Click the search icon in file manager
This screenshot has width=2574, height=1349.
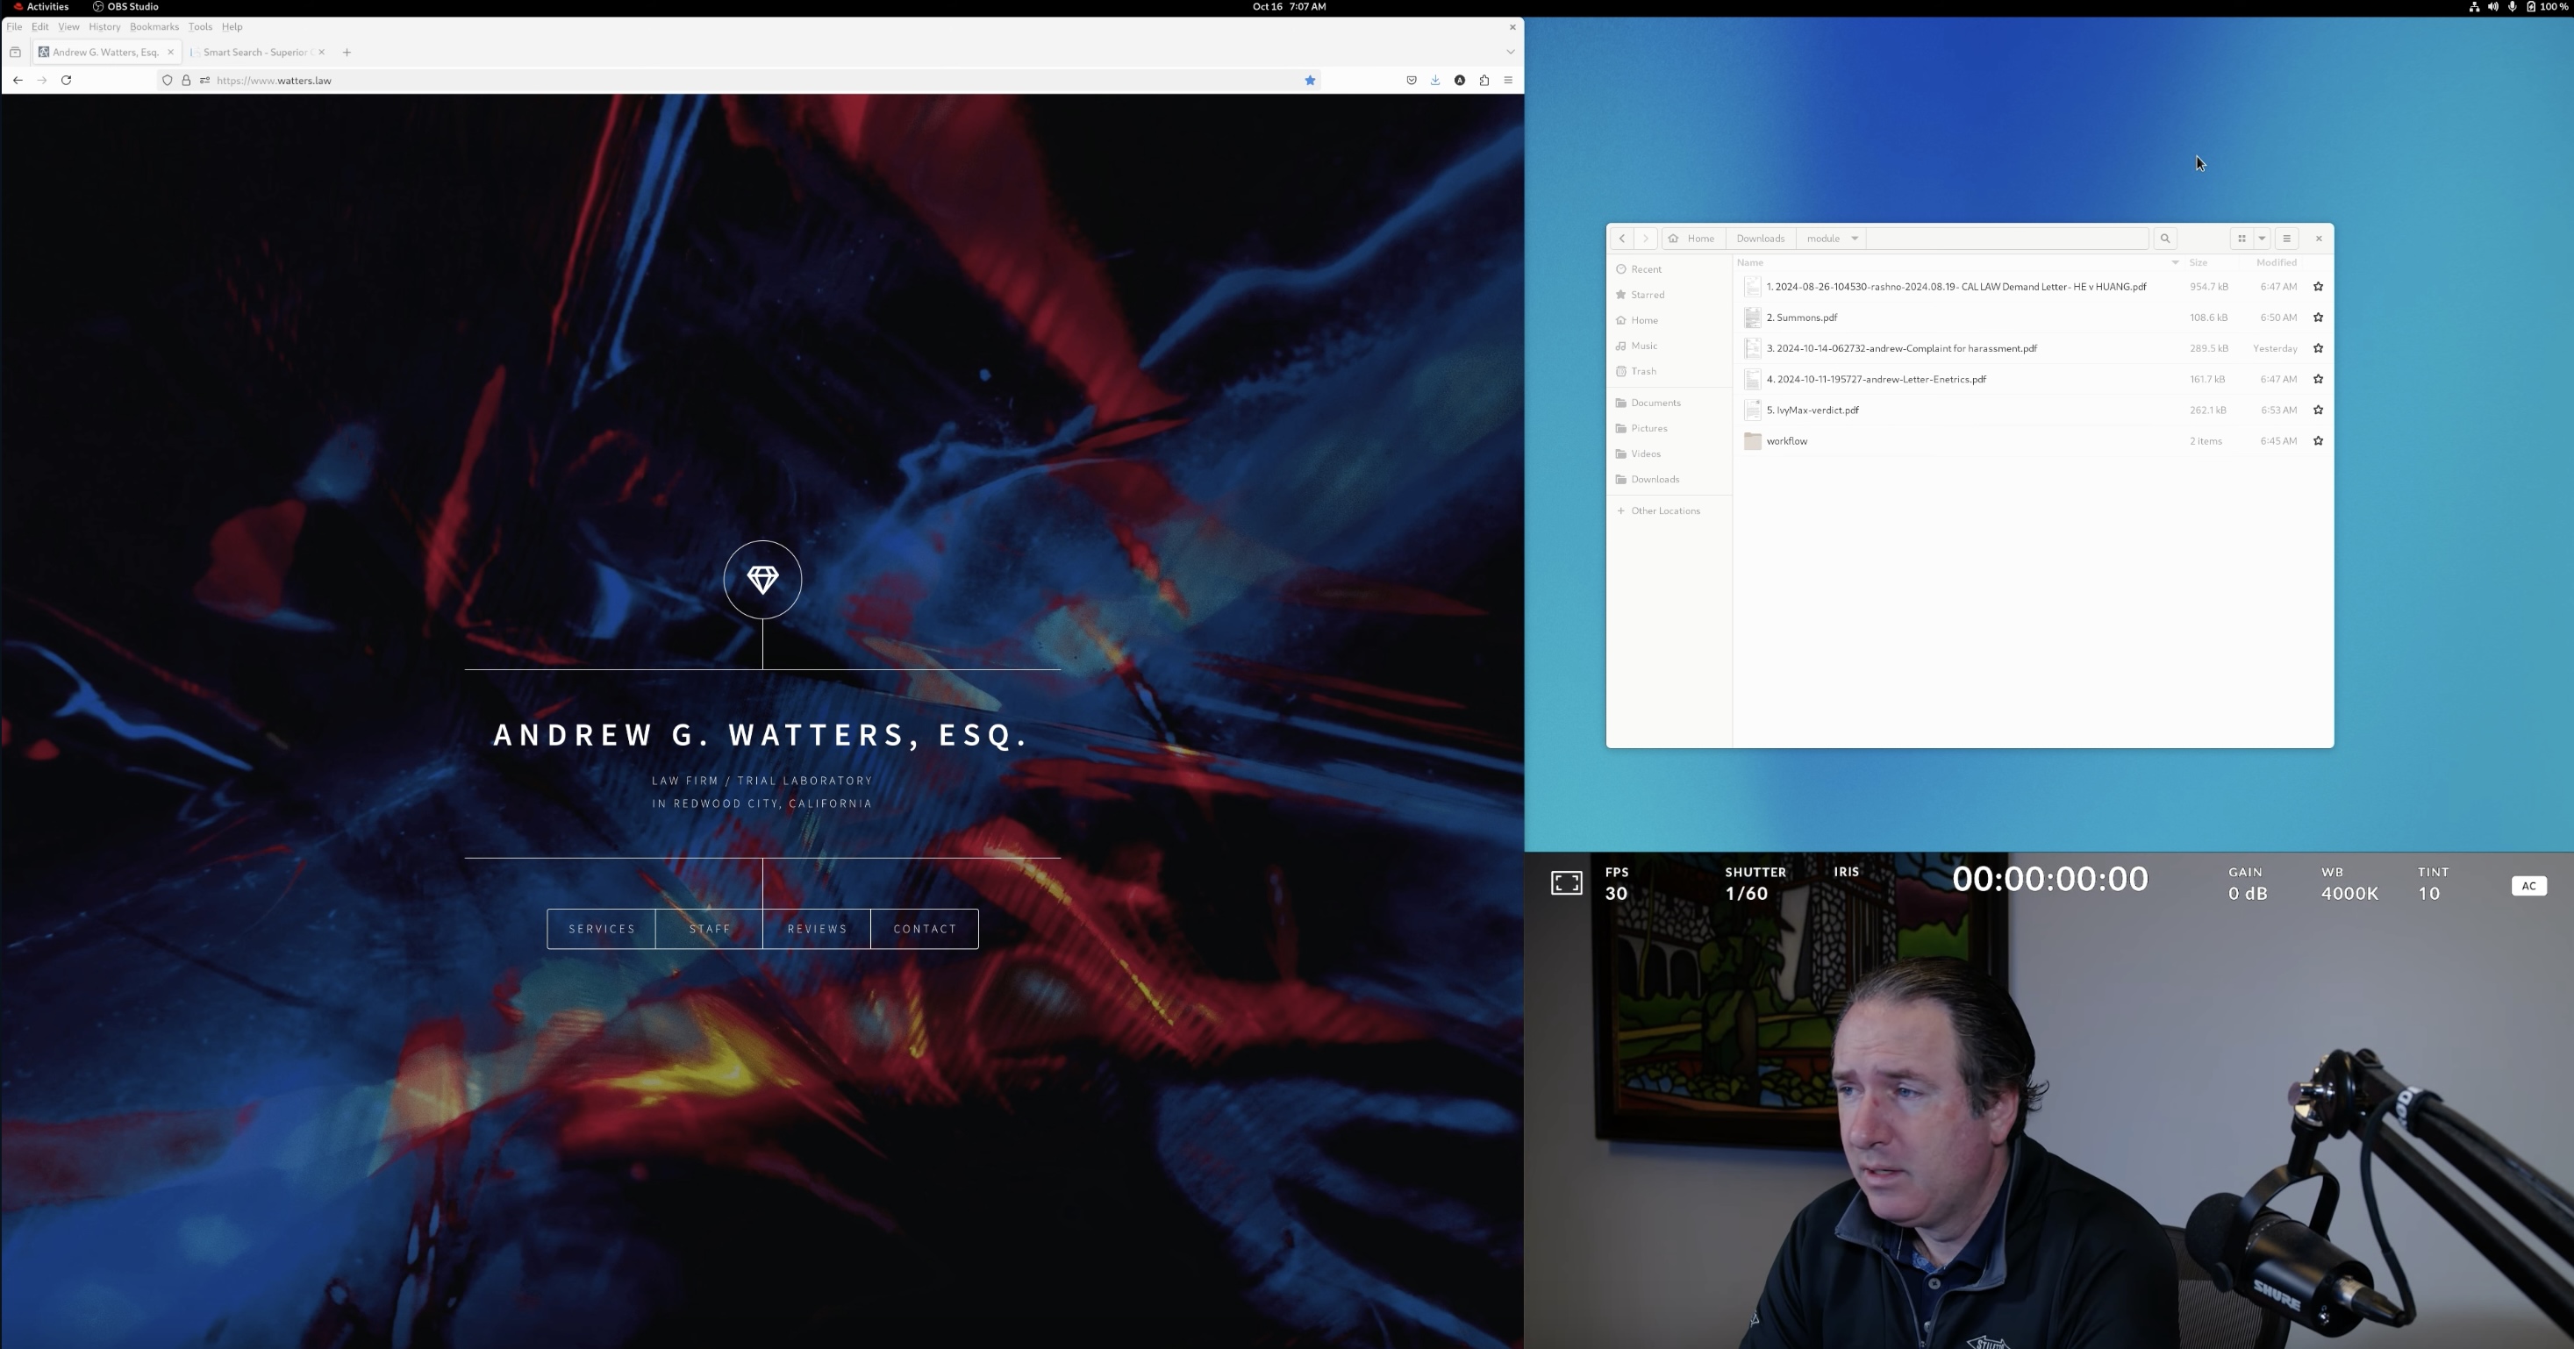pyautogui.click(x=2164, y=239)
